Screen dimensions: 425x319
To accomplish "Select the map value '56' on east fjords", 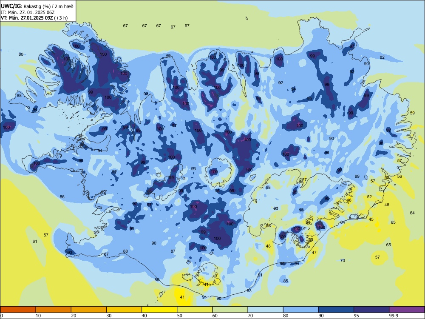I will click(399, 177).
